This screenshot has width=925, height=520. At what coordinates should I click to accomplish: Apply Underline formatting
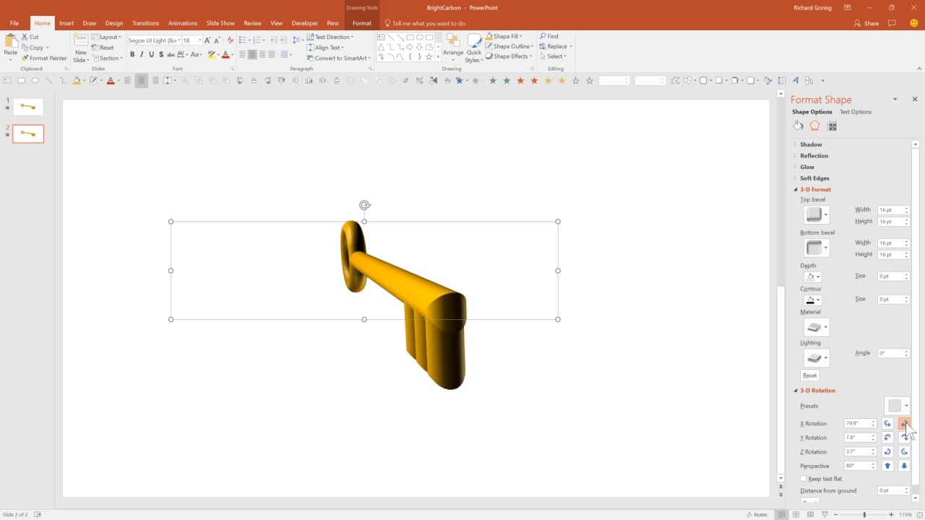coord(151,55)
